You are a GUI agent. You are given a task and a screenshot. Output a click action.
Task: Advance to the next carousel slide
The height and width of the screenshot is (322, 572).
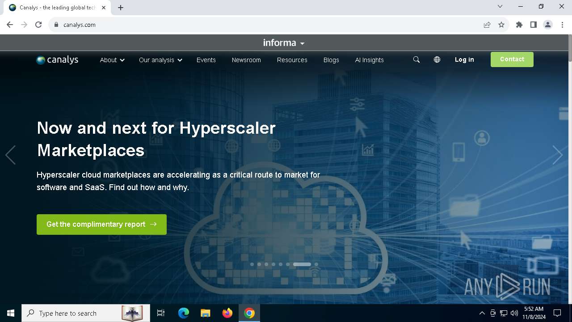click(557, 155)
